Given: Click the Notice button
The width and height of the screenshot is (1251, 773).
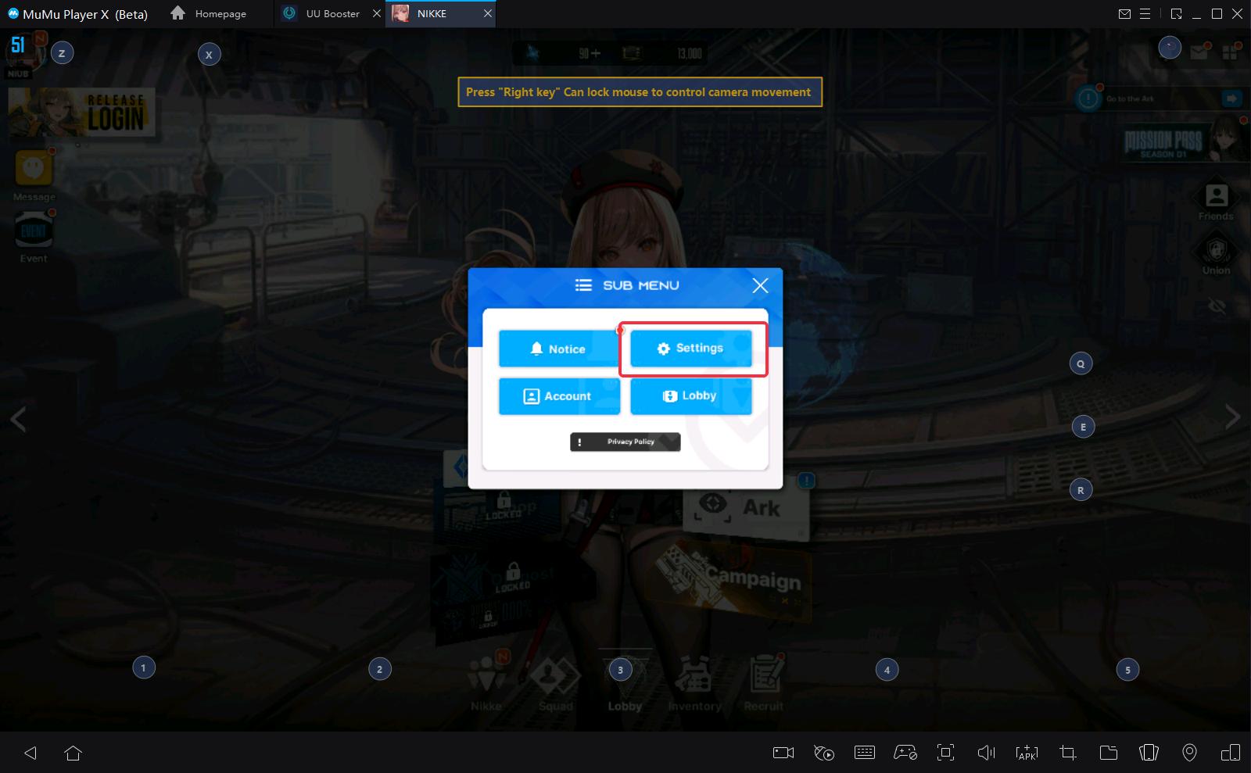Looking at the screenshot, I should [558, 349].
